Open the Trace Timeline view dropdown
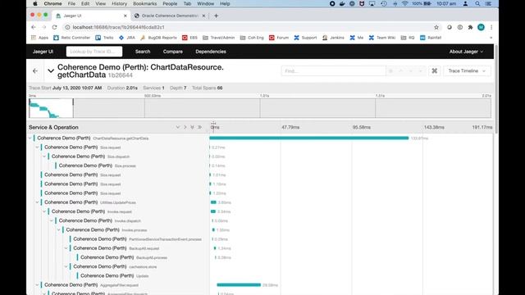Viewport: 525px width, 295px height. coord(467,71)
